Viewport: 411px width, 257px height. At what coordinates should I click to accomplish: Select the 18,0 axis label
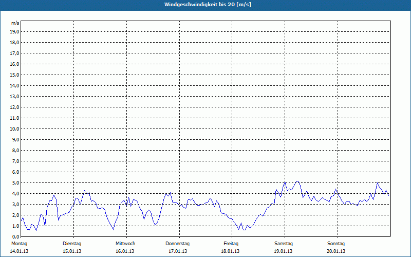(x=14, y=43)
